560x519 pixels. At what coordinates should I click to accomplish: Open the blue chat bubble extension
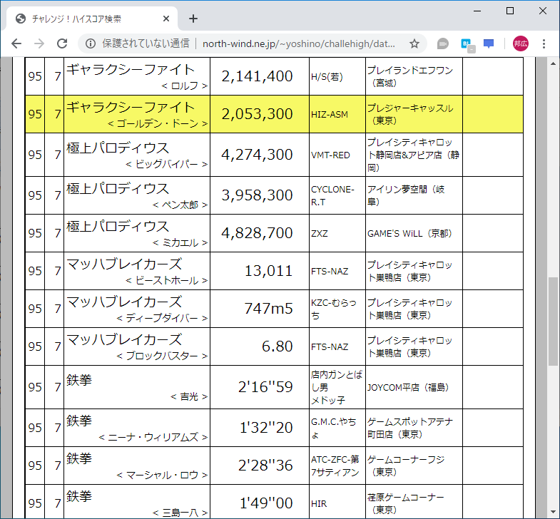click(489, 43)
